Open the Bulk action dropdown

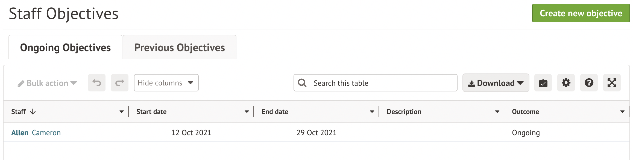coord(47,83)
